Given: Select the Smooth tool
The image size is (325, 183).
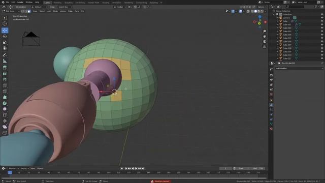Looking at the screenshot, I should click(x=5, y=109).
